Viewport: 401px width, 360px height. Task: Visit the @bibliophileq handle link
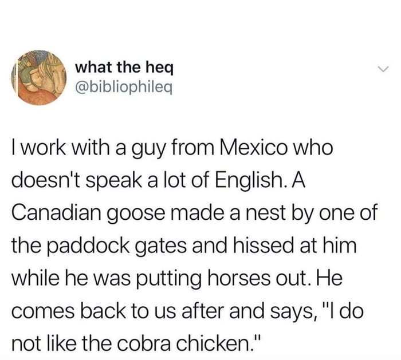(123, 86)
